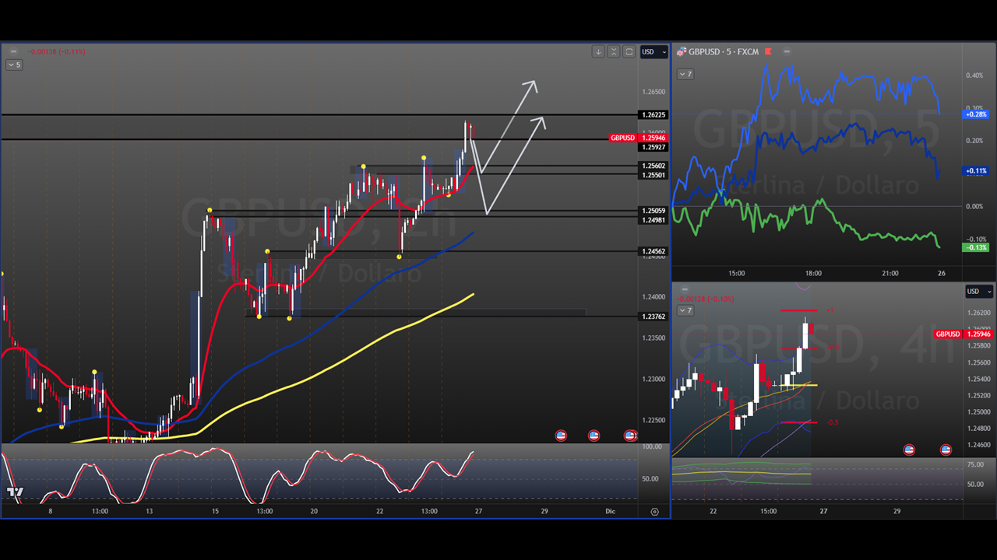The width and height of the screenshot is (997, 560).
Task: Click the 1.25501 price level label
Action: click(654, 175)
